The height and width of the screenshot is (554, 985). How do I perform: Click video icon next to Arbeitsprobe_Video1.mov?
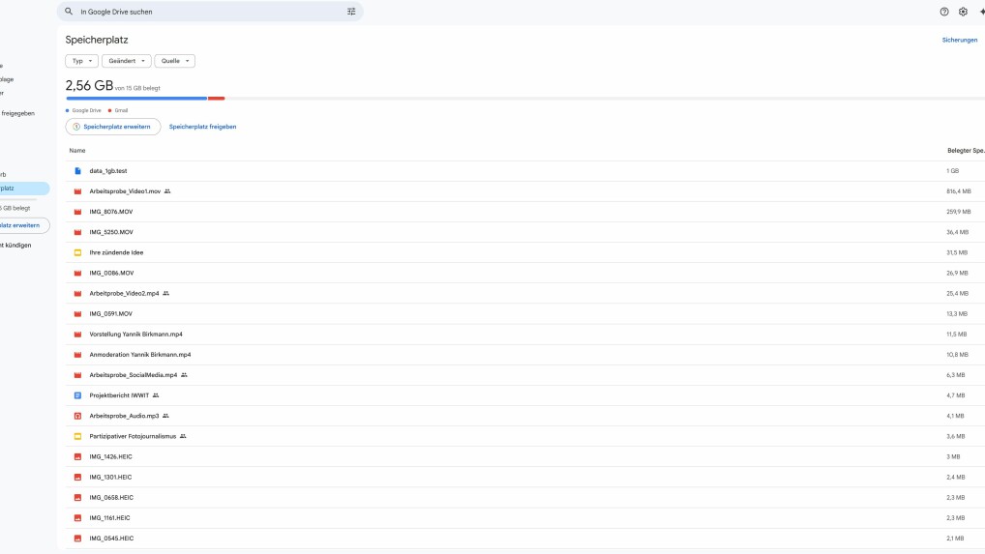[x=78, y=191]
